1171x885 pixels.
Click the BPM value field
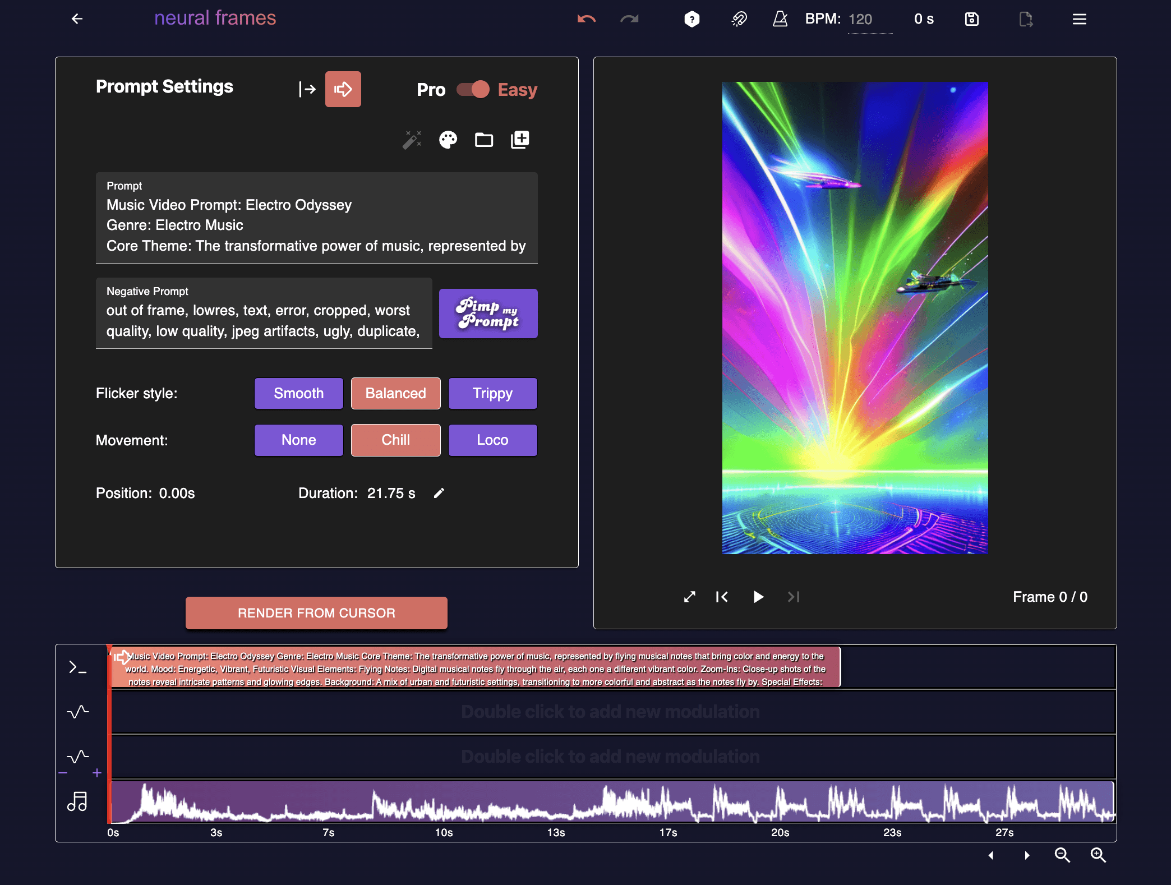[x=868, y=20]
